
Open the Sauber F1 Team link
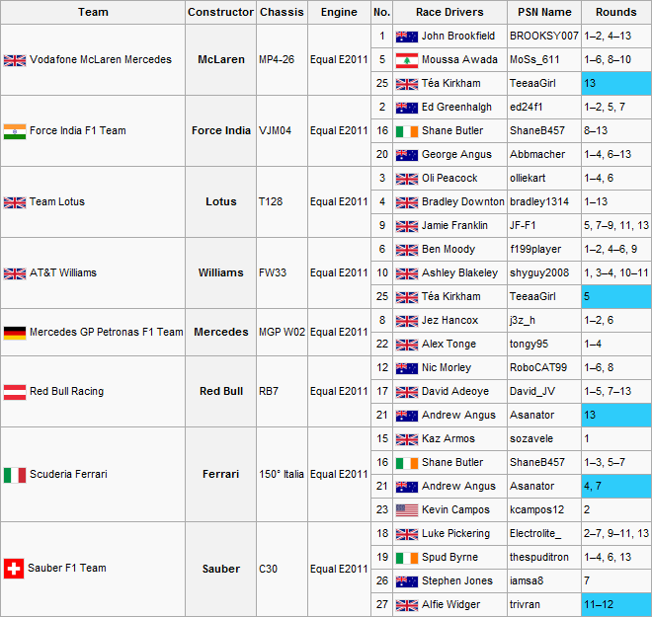[67, 568]
